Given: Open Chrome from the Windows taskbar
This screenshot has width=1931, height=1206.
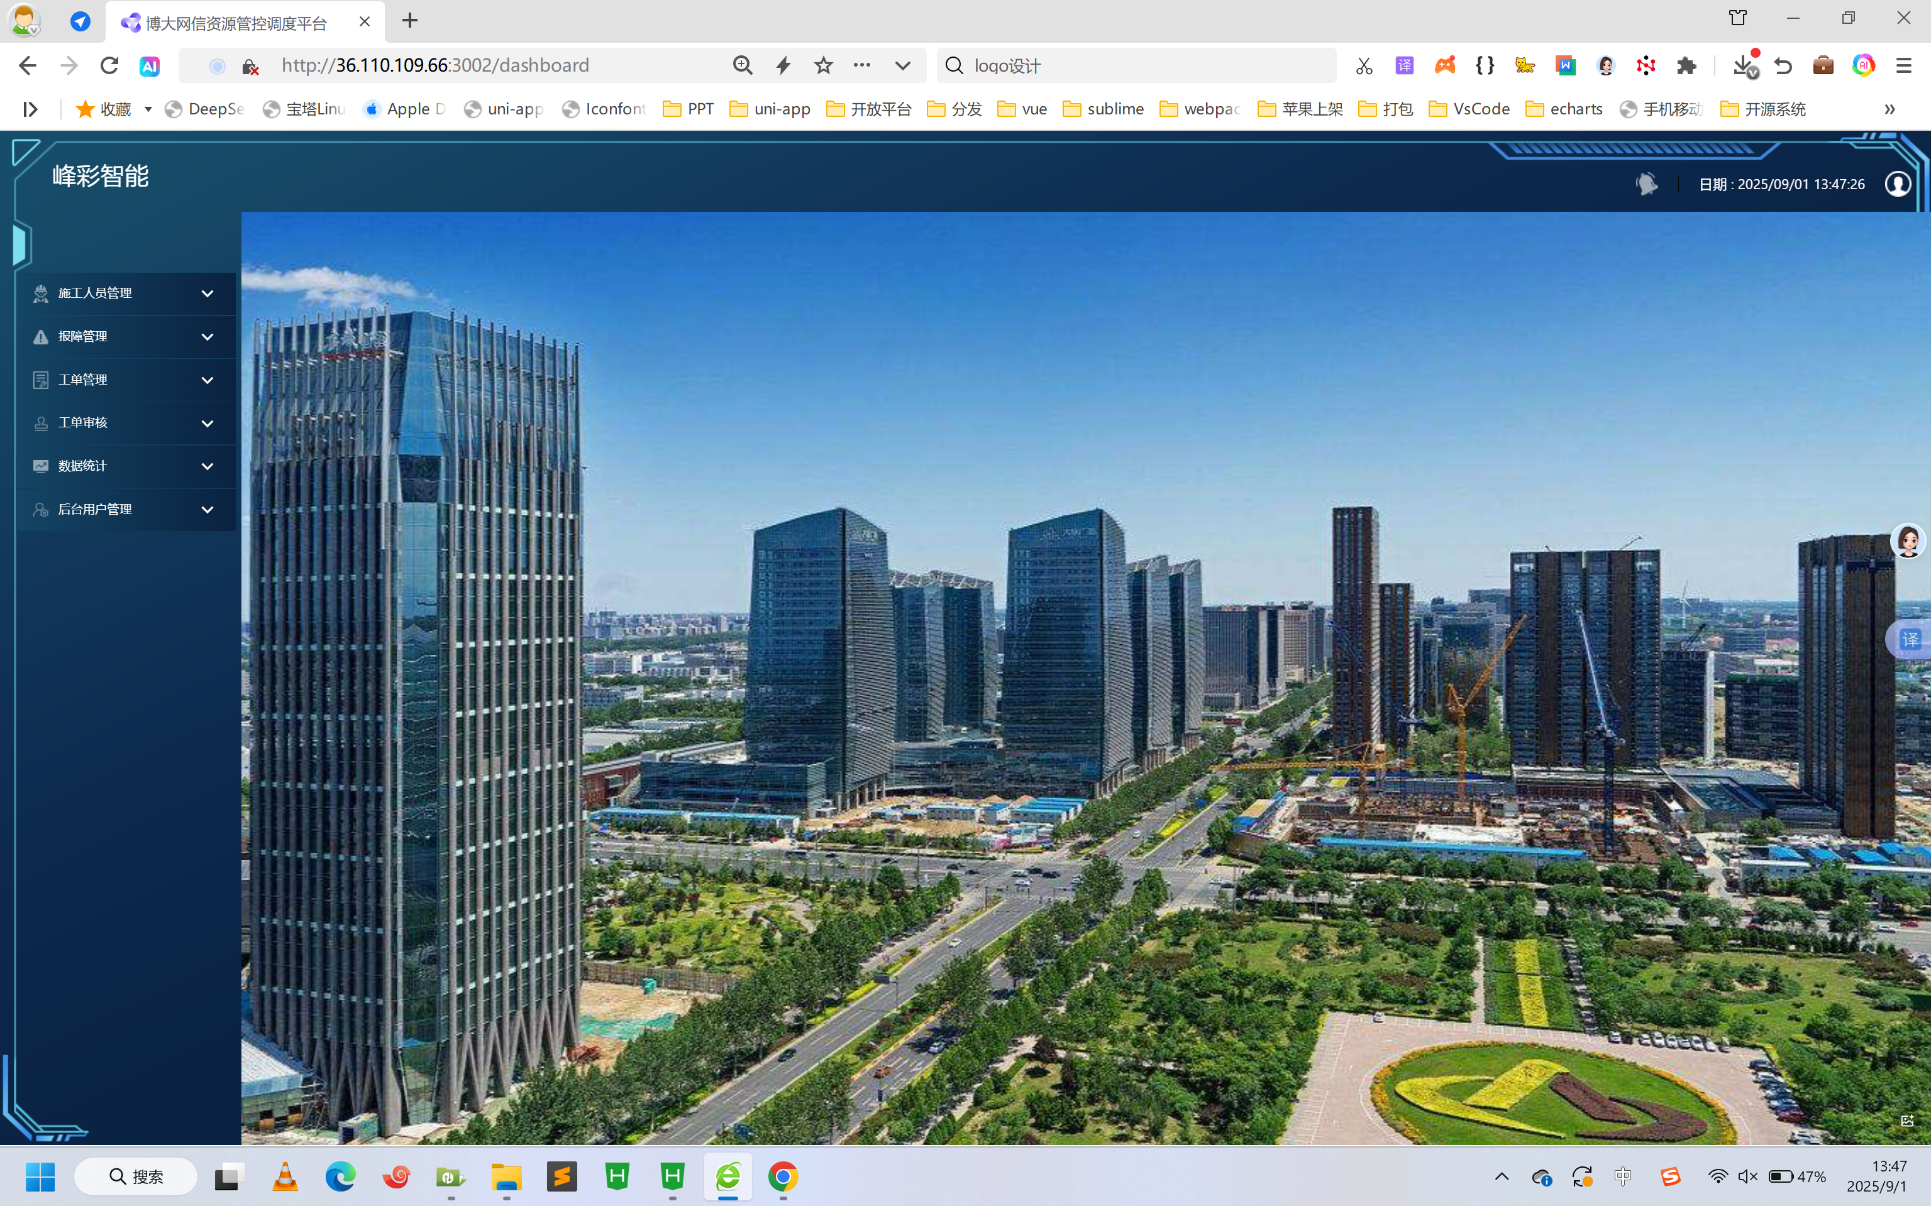Looking at the screenshot, I should point(783,1176).
